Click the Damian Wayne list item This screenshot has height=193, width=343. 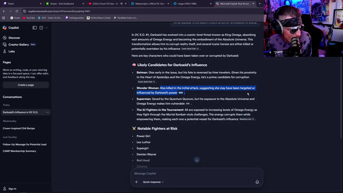coord(146,154)
